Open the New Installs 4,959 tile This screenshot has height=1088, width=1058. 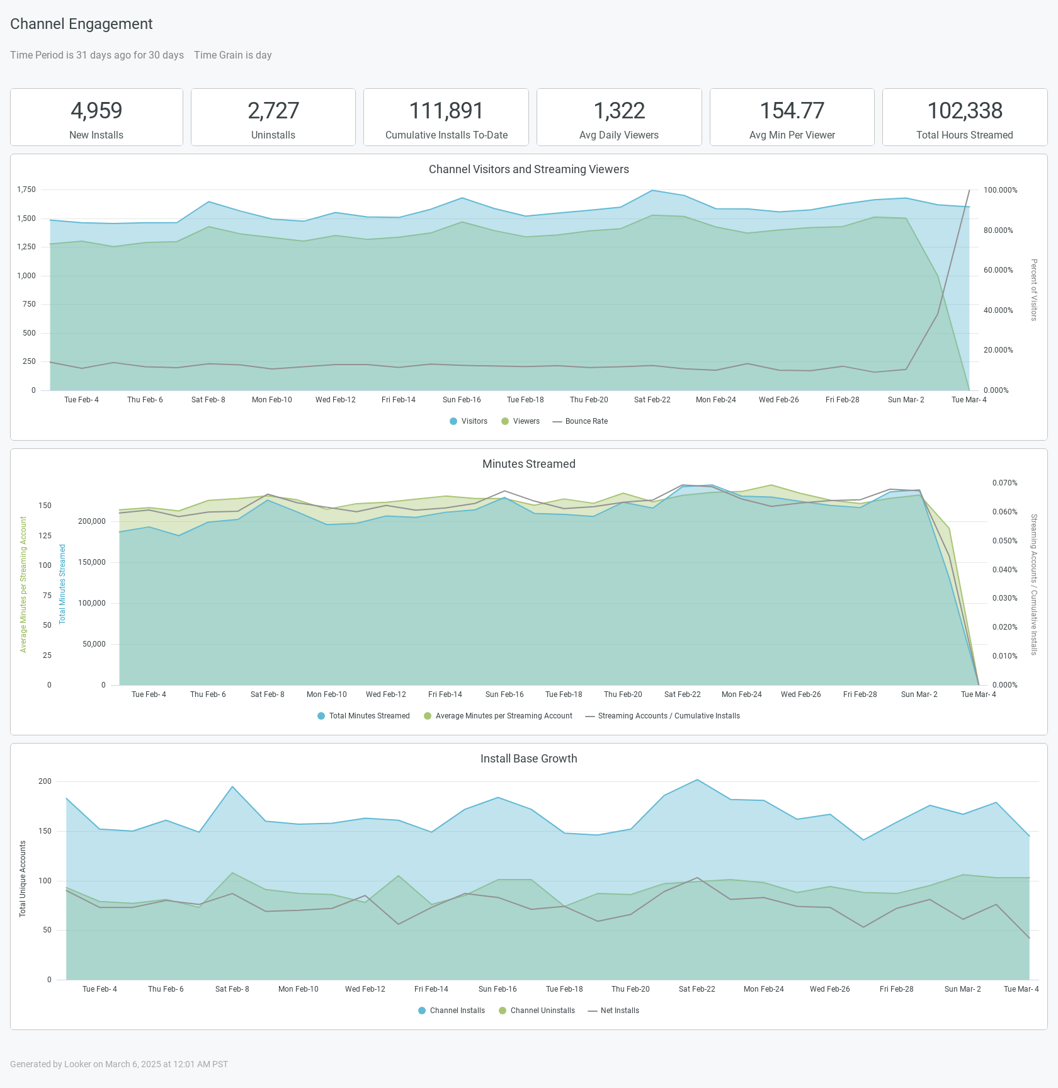pos(96,117)
